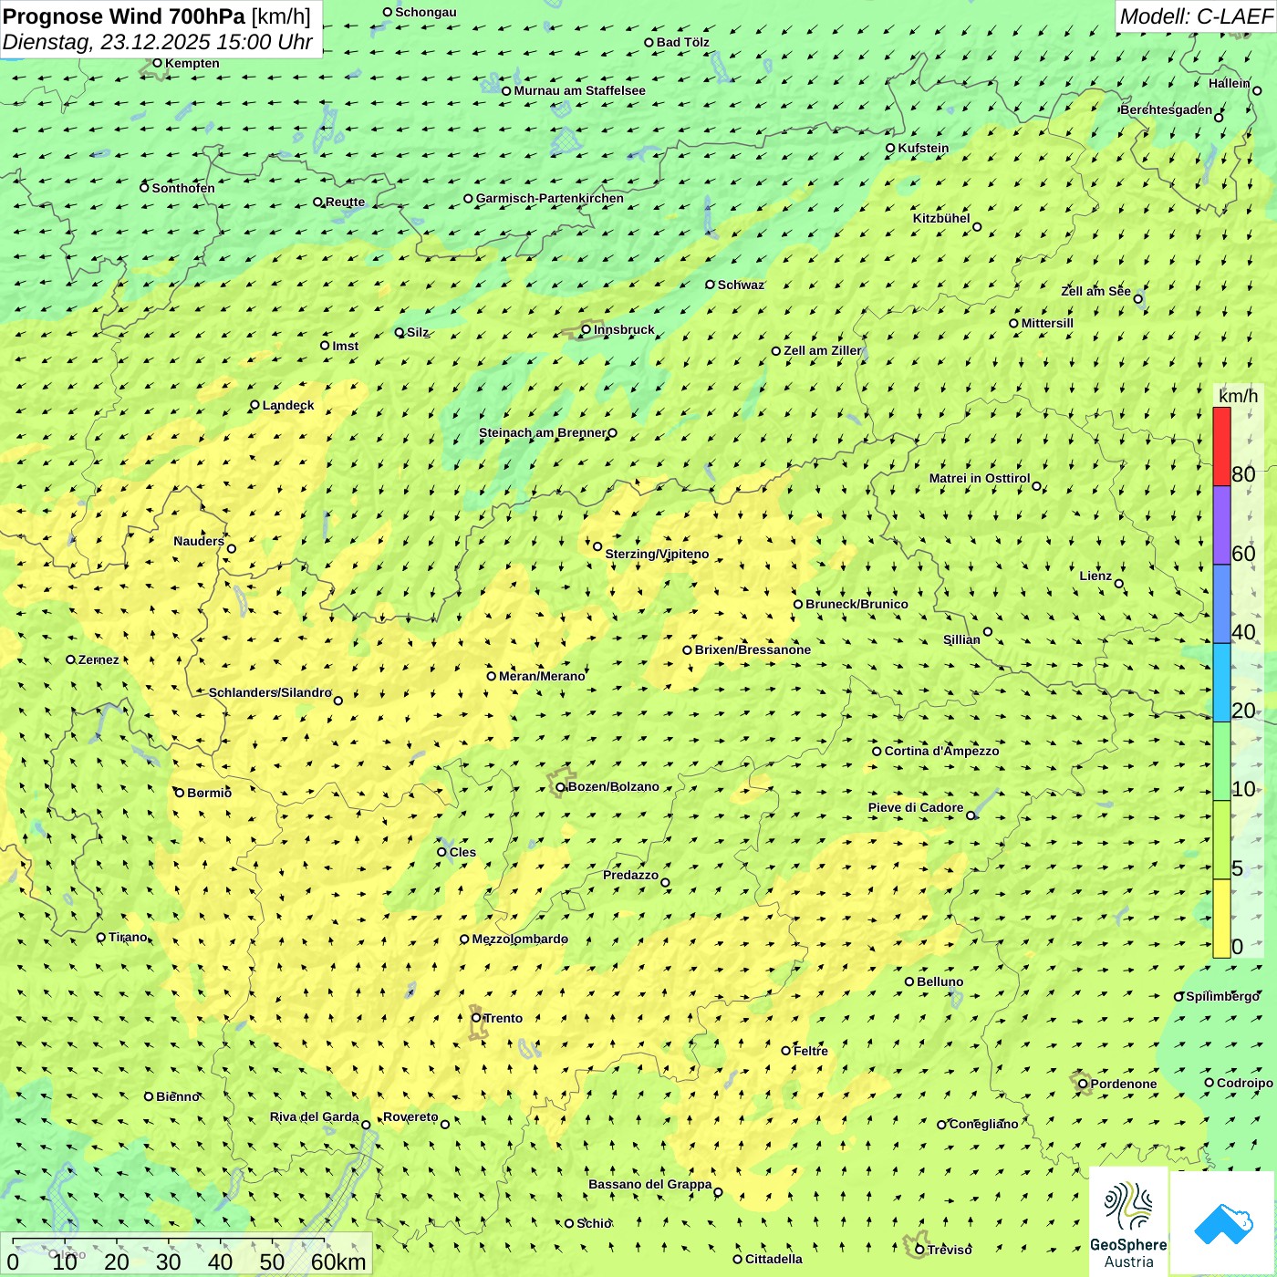Viewport: 1277px width, 1277px height.
Task: Select the Zell am See label
Action: click(x=1095, y=291)
